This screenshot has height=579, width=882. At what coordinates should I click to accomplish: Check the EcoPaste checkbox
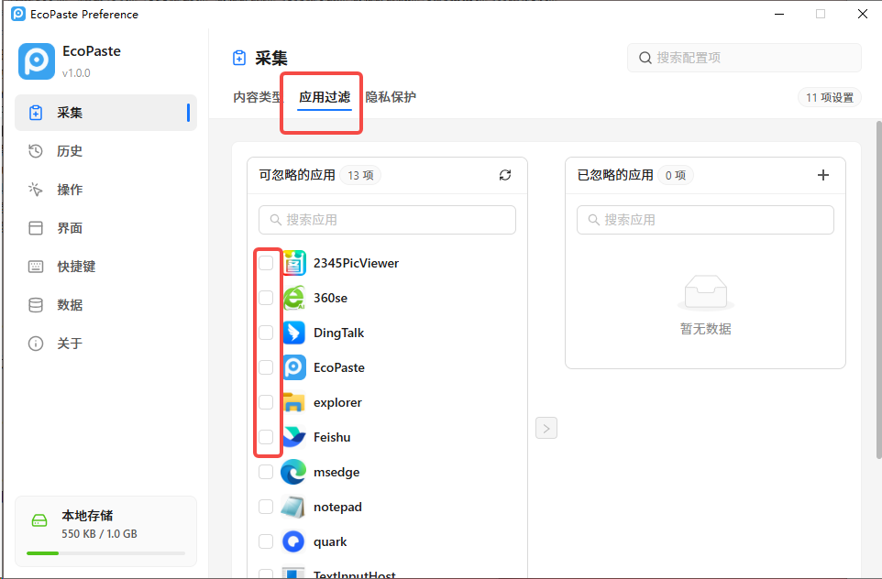266,367
